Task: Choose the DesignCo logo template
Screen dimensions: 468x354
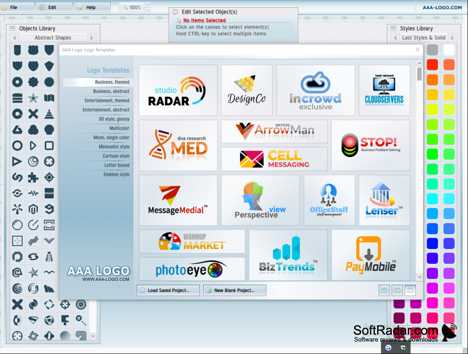Action: pyautogui.click(x=247, y=90)
